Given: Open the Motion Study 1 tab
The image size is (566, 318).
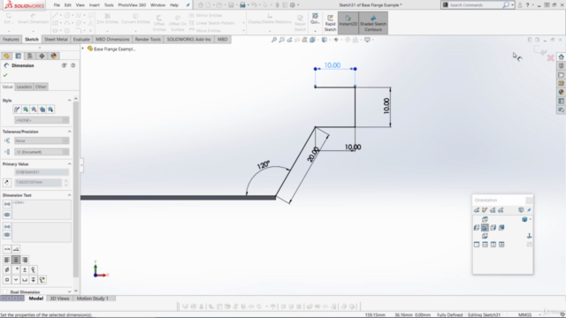Looking at the screenshot, I should click(92, 299).
